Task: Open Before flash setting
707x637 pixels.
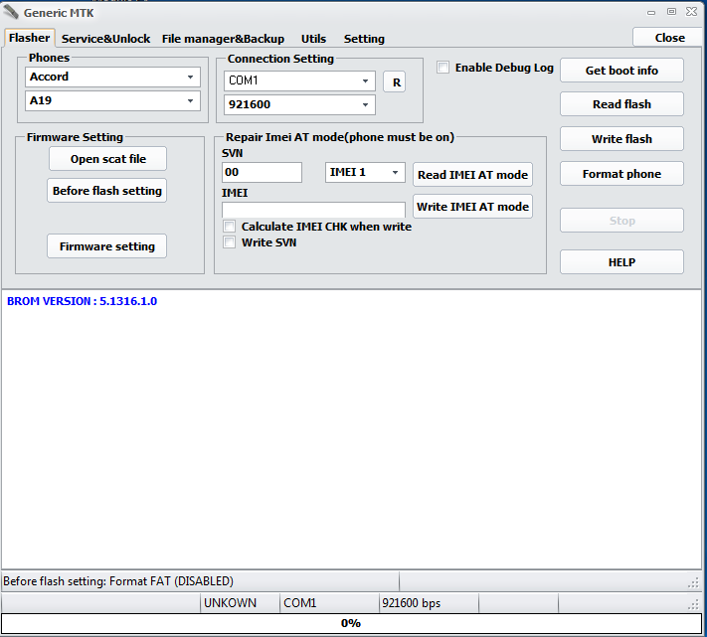Action: [106, 191]
